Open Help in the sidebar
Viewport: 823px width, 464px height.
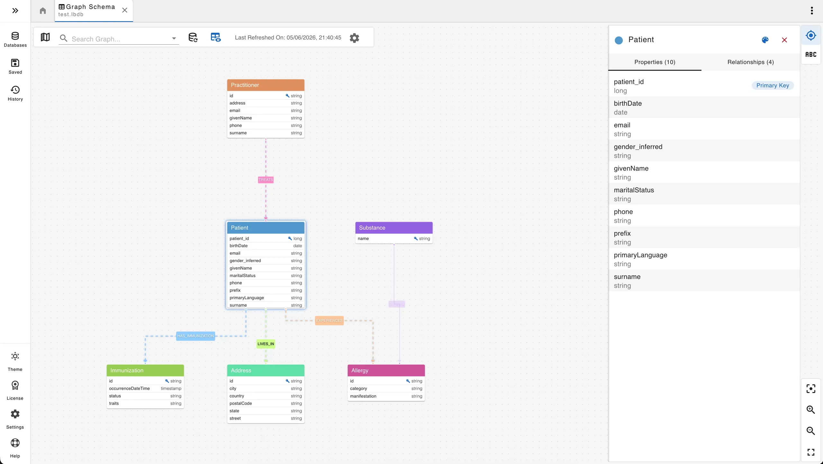[15, 448]
